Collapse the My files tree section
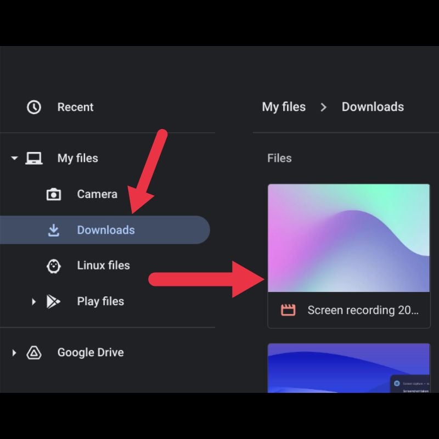The height and width of the screenshot is (439, 439). (14, 158)
